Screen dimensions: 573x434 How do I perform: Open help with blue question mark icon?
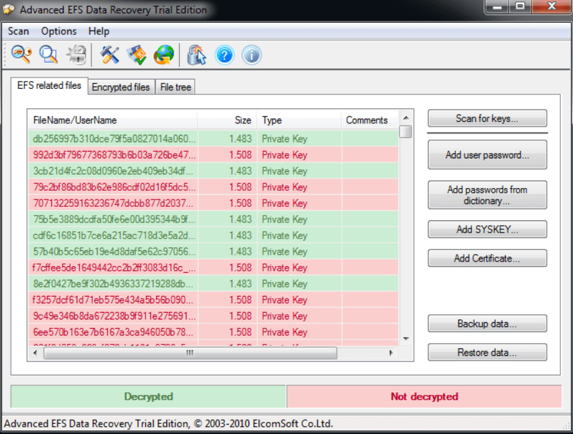pos(224,55)
